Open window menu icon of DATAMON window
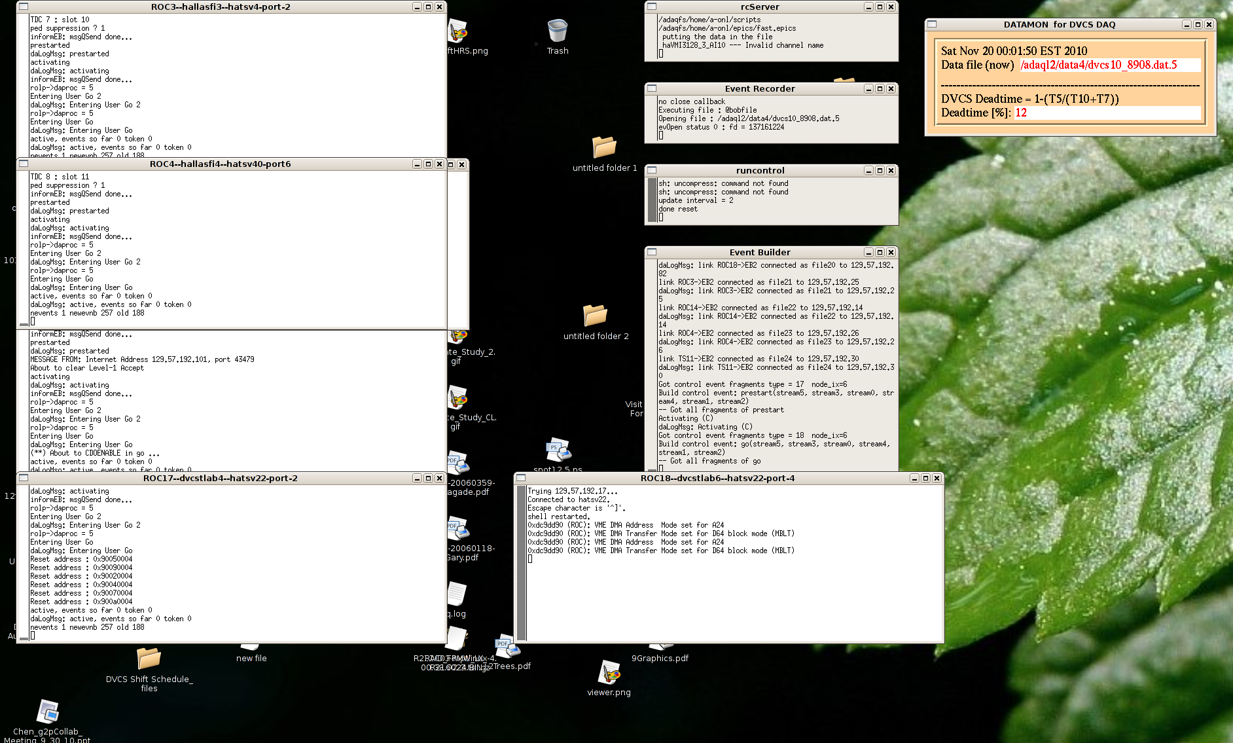Image resolution: width=1233 pixels, height=743 pixels. click(x=932, y=24)
